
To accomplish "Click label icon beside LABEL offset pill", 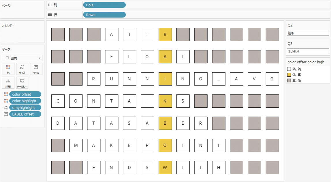I will [x=6, y=114].
